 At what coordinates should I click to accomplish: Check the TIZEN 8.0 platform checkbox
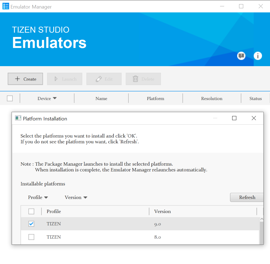tap(31, 237)
